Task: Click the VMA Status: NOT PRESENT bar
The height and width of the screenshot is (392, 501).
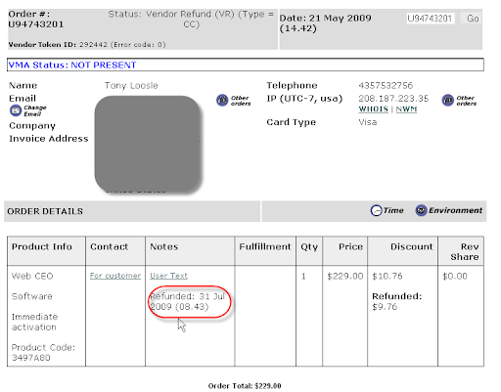Action: coord(246,65)
